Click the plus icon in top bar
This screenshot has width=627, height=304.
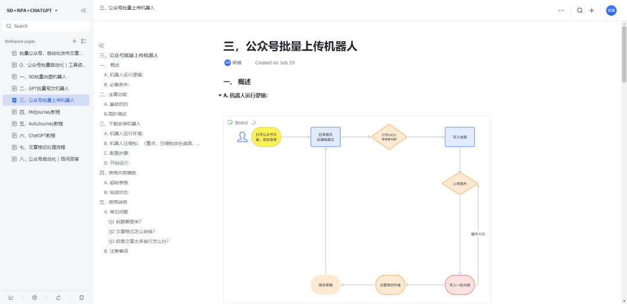tap(592, 10)
